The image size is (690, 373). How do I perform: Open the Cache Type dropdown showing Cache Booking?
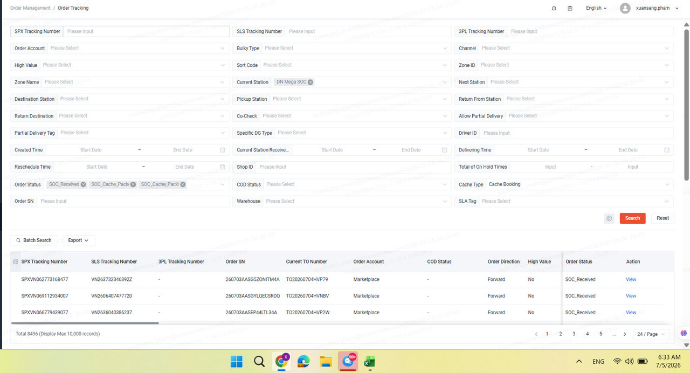(x=564, y=184)
